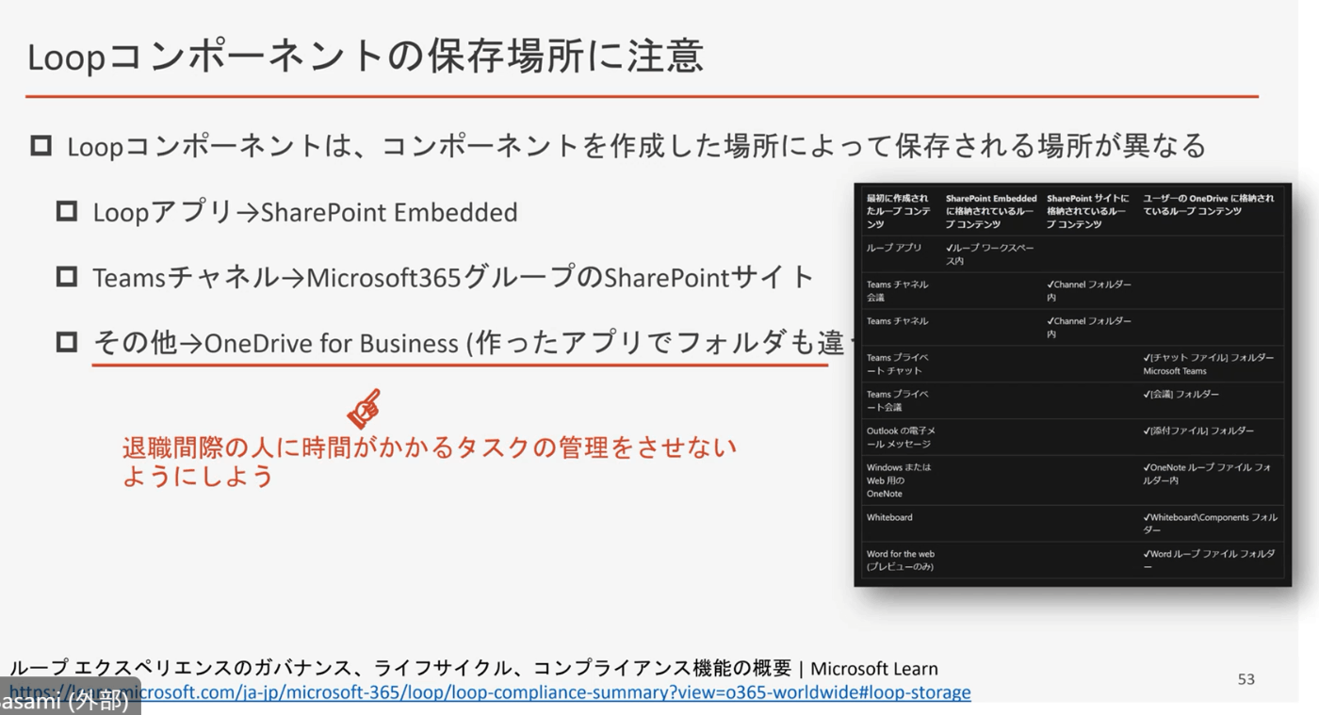Click the 'Teams チャネル会議' table row label
Screen dimensions: 1319x715
[x=897, y=290]
